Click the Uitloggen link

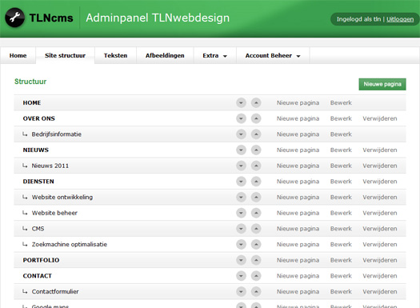pos(400,19)
